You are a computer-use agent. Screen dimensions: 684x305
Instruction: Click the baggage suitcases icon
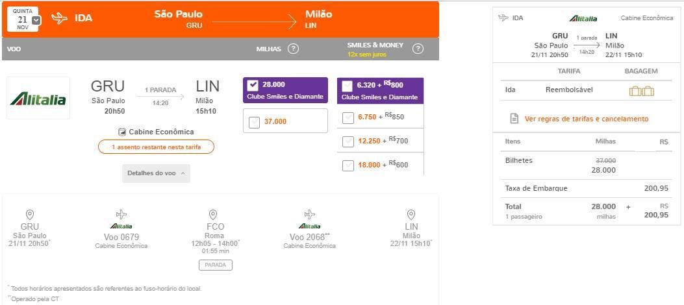(x=641, y=91)
